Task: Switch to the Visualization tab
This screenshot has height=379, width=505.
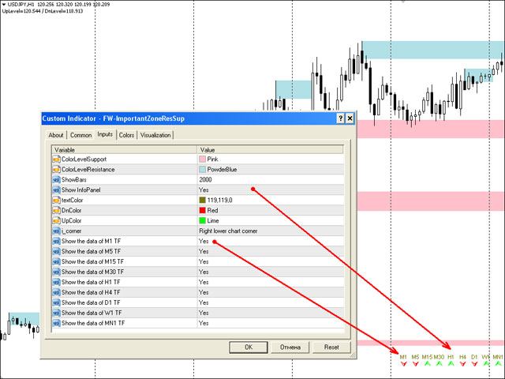Action: (x=155, y=135)
